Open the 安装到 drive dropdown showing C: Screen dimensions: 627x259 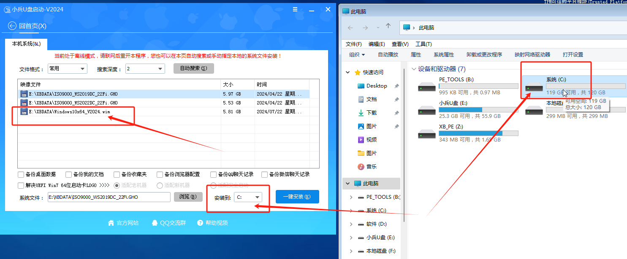248,197
